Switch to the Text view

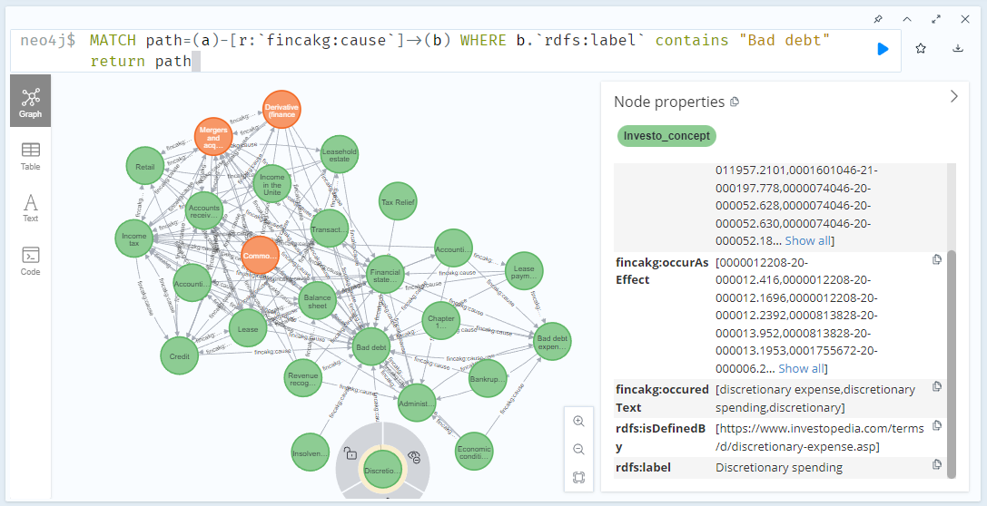[30, 208]
